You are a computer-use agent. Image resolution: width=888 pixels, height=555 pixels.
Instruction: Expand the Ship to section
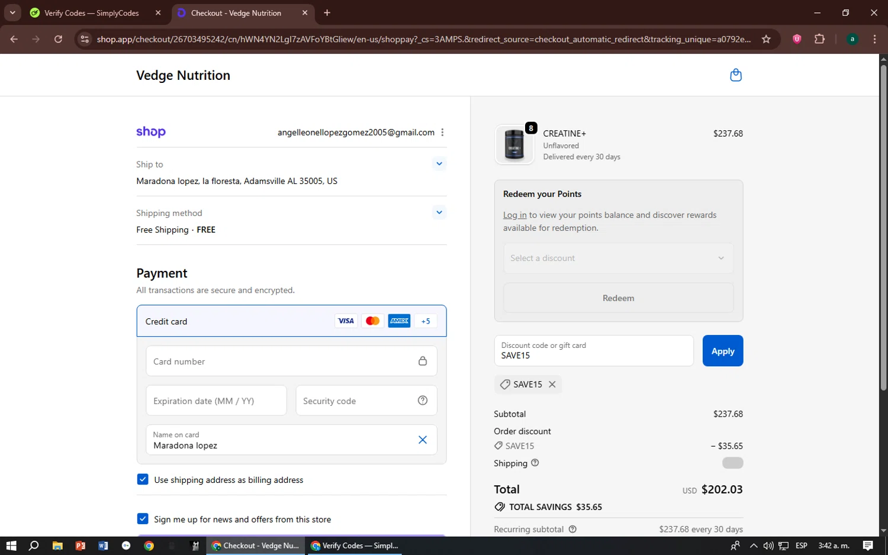439,164
